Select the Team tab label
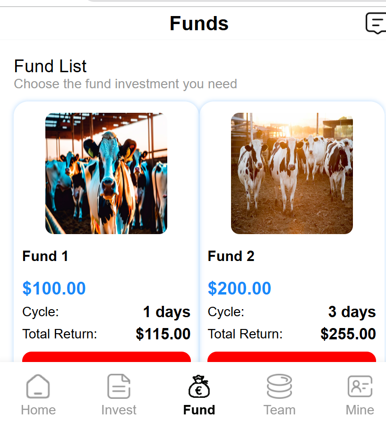This screenshot has width=386, height=421. (x=279, y=410)
